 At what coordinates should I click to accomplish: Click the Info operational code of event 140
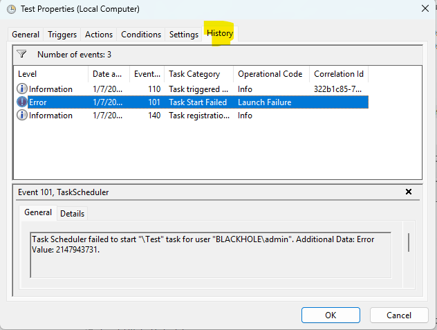pos(245,116)
